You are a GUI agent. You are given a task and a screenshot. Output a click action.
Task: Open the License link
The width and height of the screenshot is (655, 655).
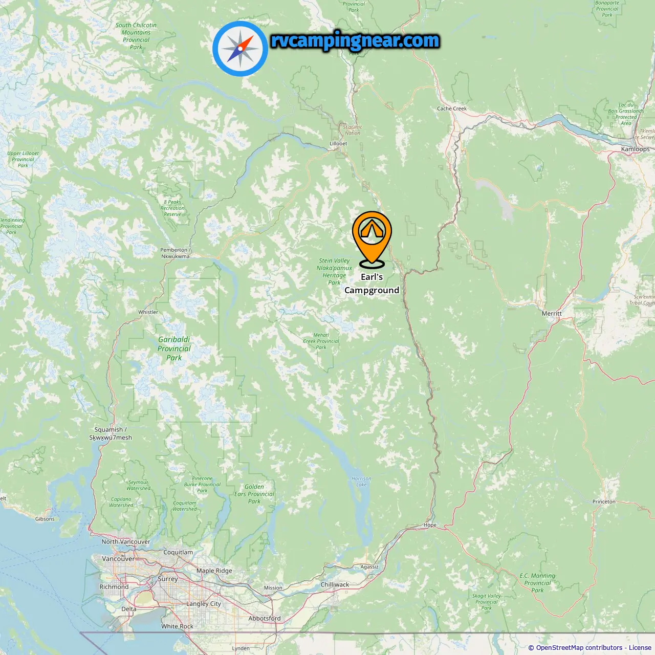pos(640,648)
